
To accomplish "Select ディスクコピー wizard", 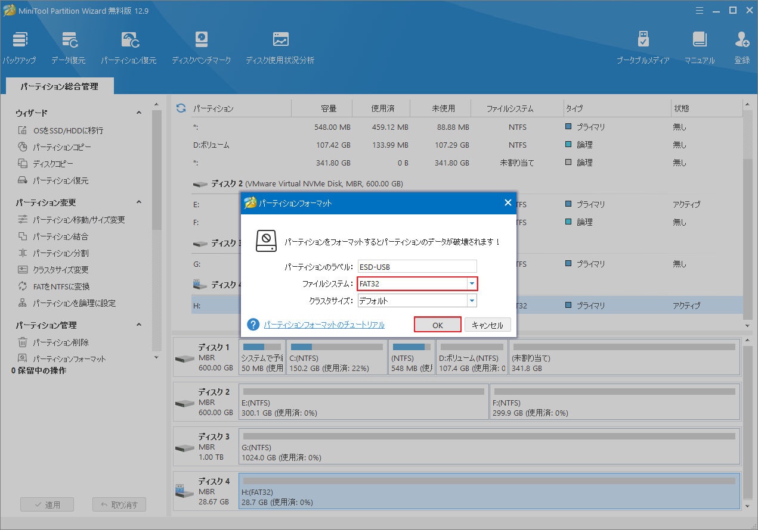I will click(45, 164).
